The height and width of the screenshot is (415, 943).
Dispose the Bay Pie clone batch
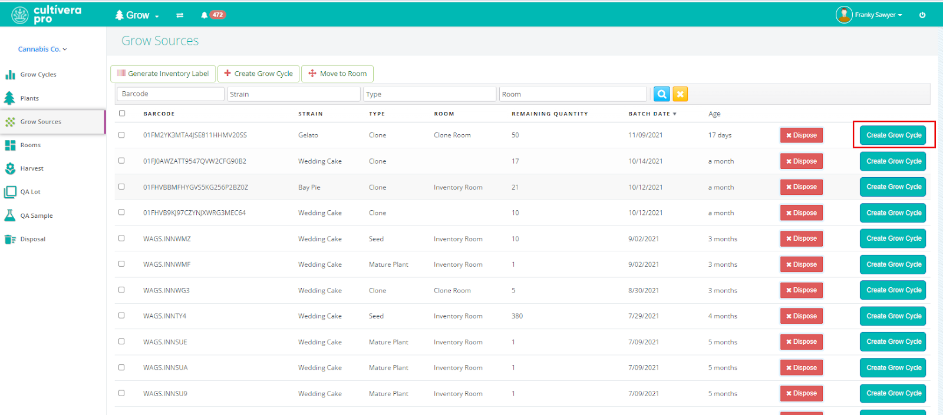pos(802,187)
